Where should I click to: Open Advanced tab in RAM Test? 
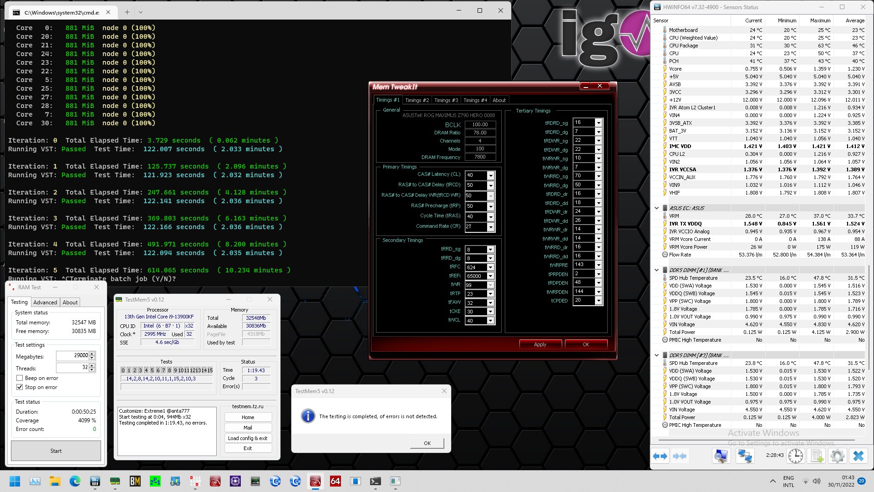[x=45, y=302]
